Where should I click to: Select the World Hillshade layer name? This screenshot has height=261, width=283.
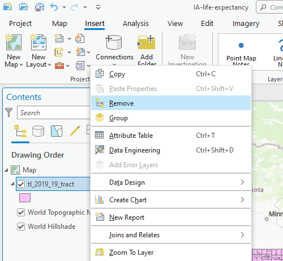[52, 227]
